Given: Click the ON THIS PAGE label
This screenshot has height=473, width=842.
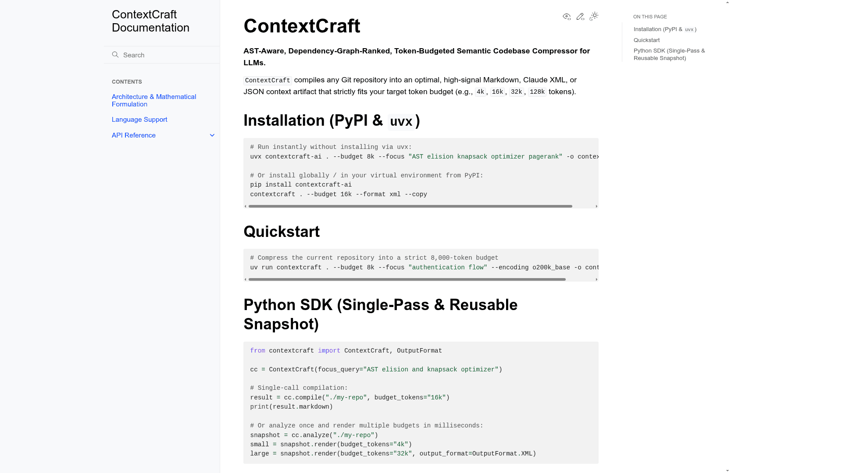Looking at the screenshot, I should tap(650, 17).
